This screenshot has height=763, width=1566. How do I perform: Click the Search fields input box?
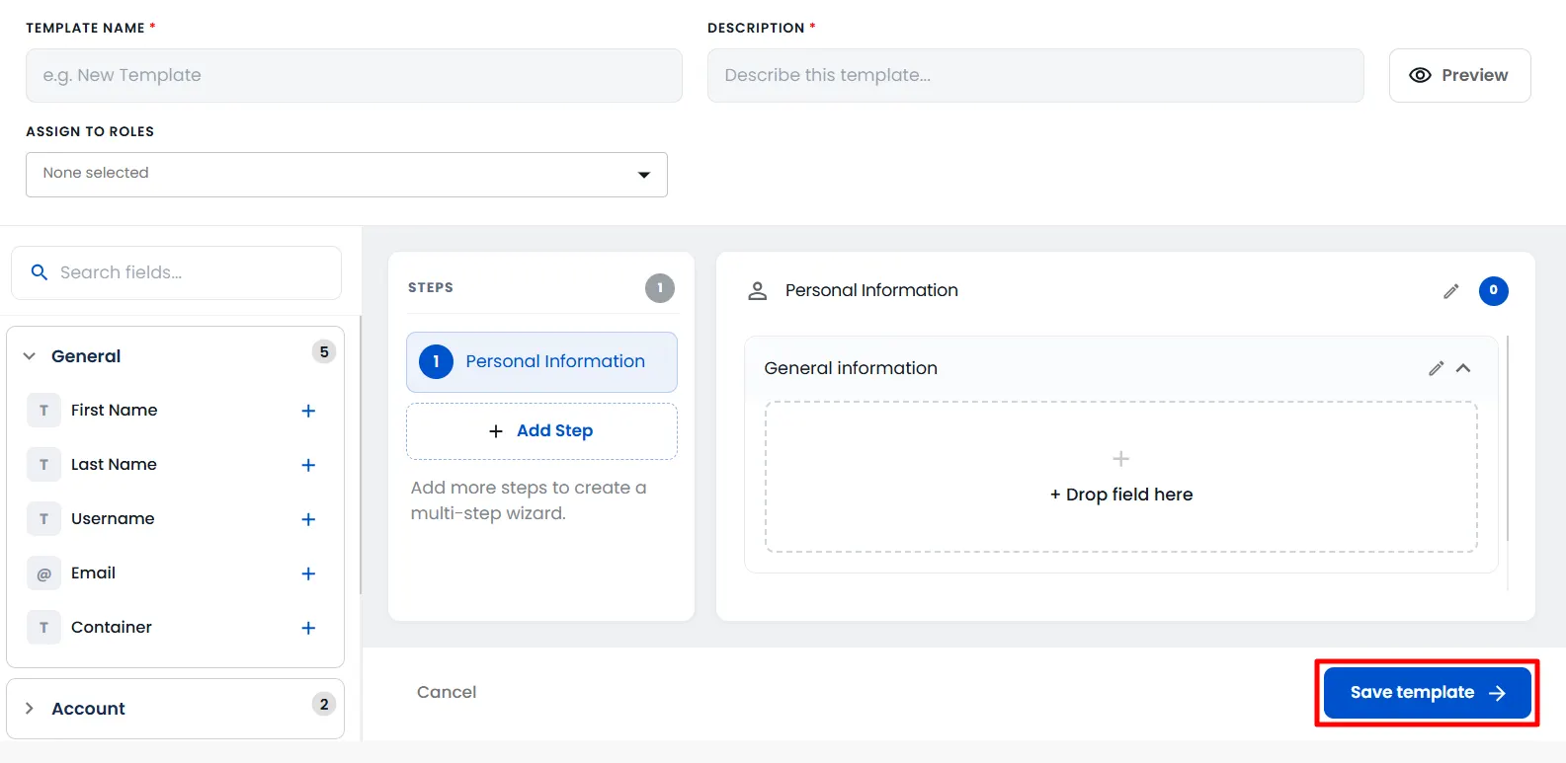coord(176,272)
